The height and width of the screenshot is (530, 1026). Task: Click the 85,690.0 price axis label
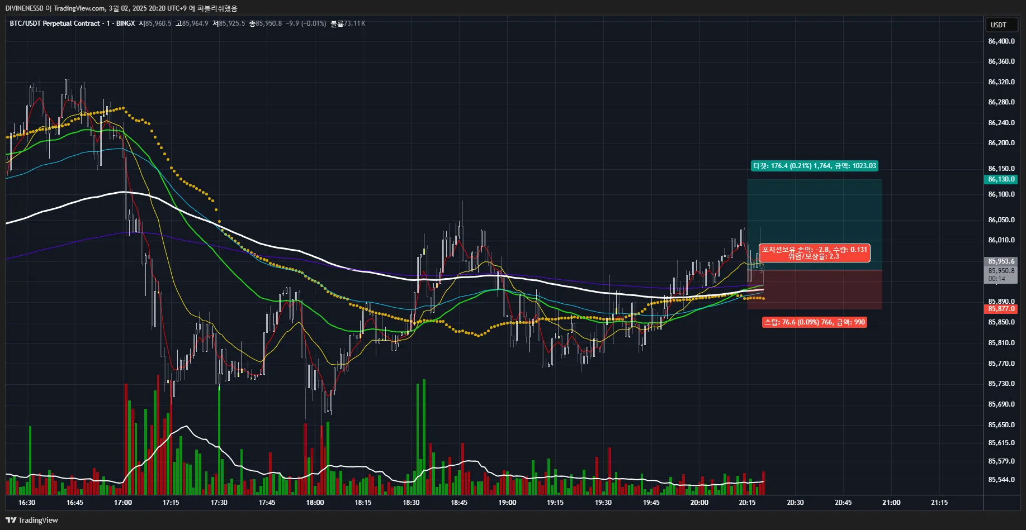point(1001,404)
